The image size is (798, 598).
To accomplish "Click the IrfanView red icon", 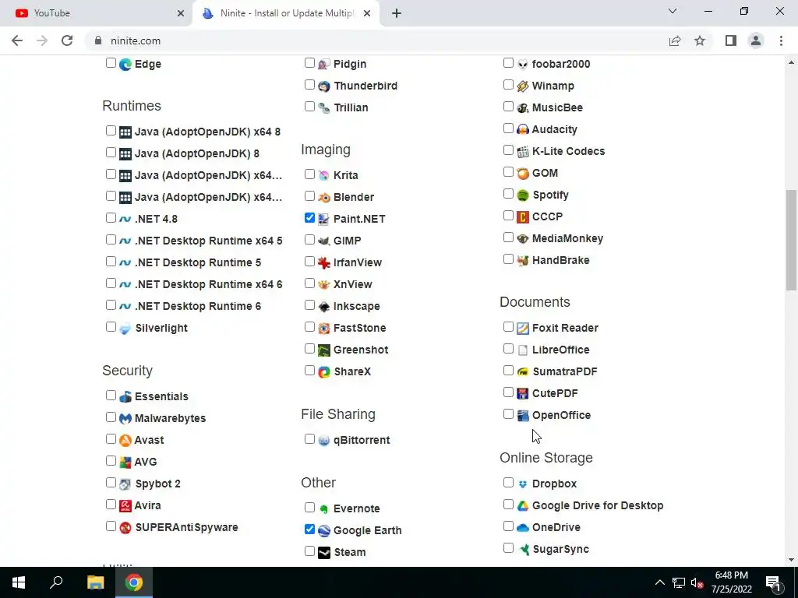I will [323, 262].
